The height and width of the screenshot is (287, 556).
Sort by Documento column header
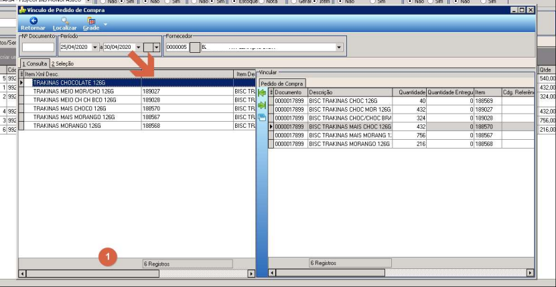click(x=291, y=92)
